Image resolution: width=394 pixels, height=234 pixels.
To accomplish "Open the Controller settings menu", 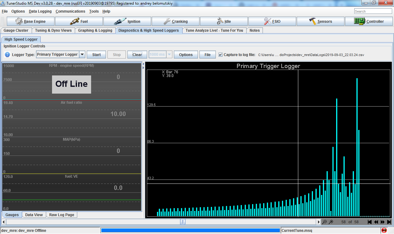I will (369, 22).
